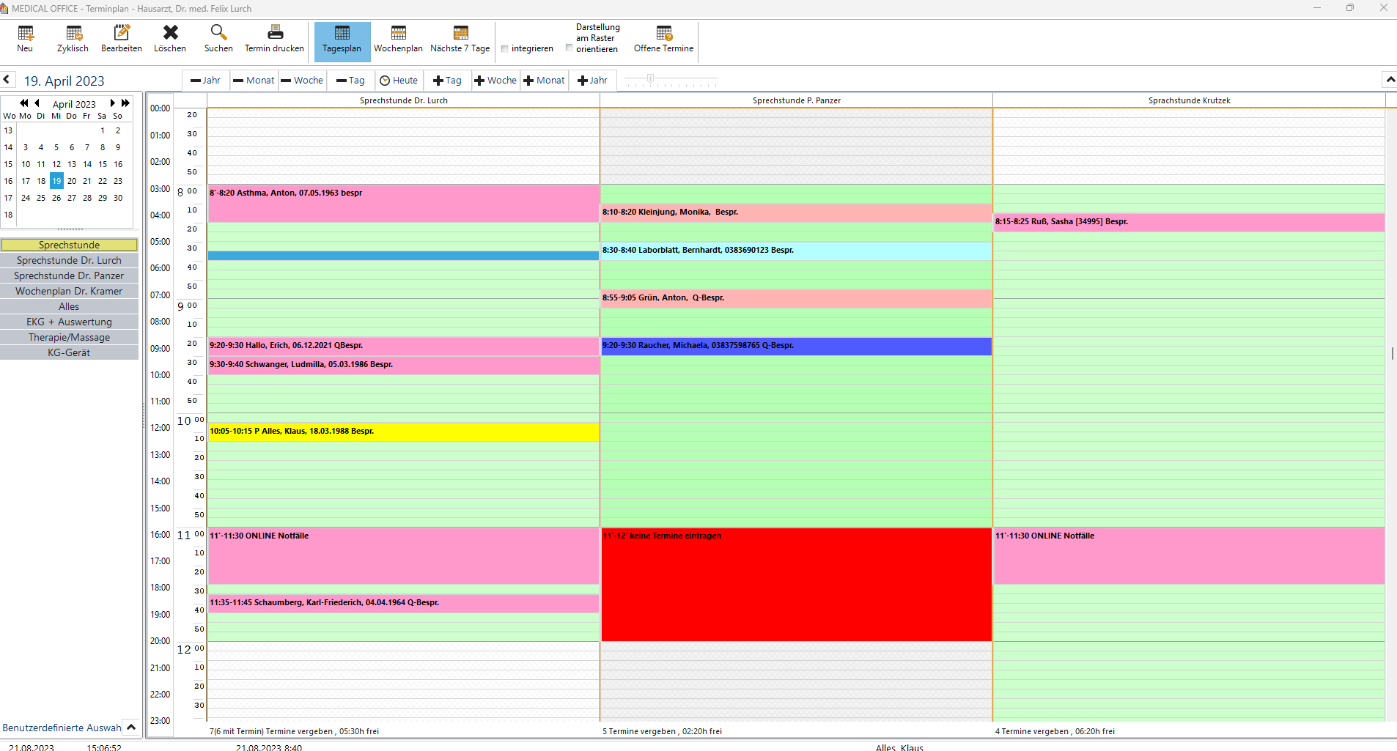Delete appointment using Löschen icon
The image size is (1397, 751).
170,40
